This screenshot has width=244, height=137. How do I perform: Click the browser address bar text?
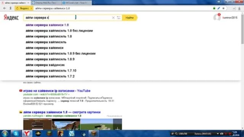click(53, 8)
